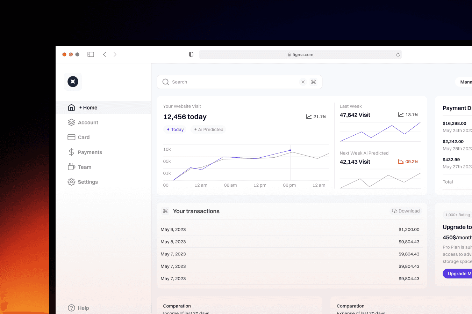Click the red declining trend icon

[401, 162]
